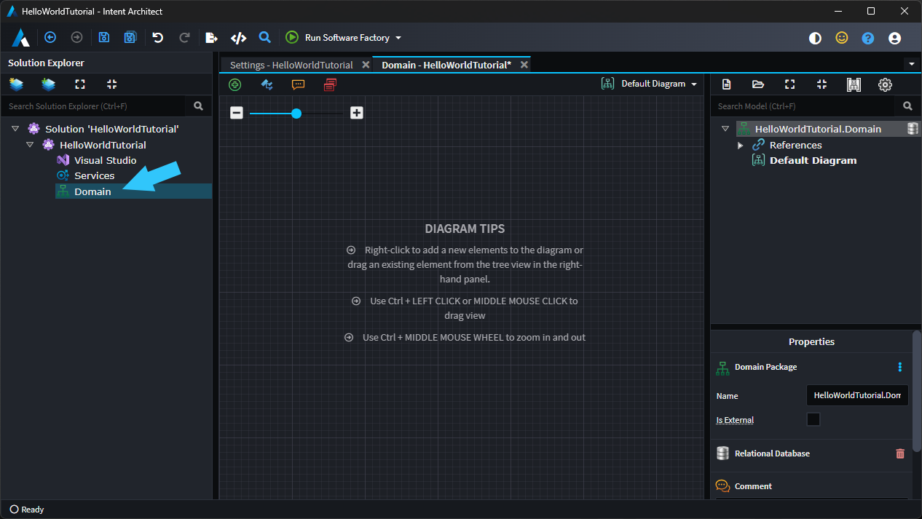Image resolution: width=922 pixels, height=519 pixels.
Task: Click the blue magnifier in top toolbar
Action: 265,38
